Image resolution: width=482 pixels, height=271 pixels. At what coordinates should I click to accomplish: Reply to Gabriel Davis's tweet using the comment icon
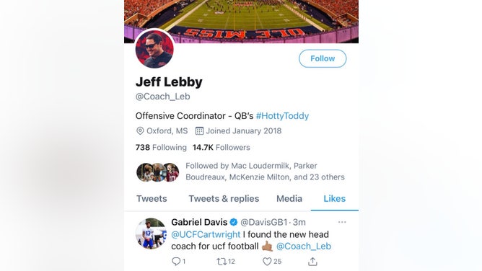coord(176,262)
